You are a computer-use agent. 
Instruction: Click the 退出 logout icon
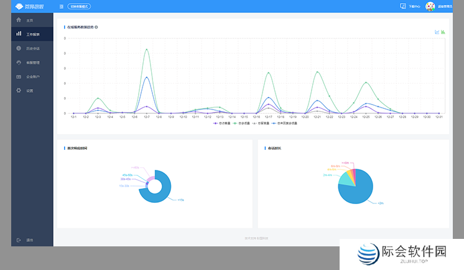coord(20,240)
